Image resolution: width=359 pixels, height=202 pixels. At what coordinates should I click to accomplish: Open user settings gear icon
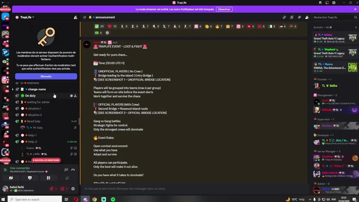point(73,189)
